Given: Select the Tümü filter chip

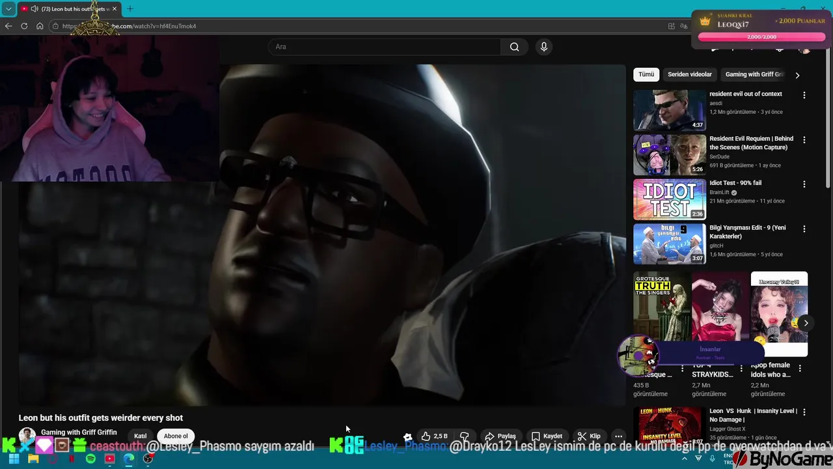Looking at the screenshot, I should (646, 74).
